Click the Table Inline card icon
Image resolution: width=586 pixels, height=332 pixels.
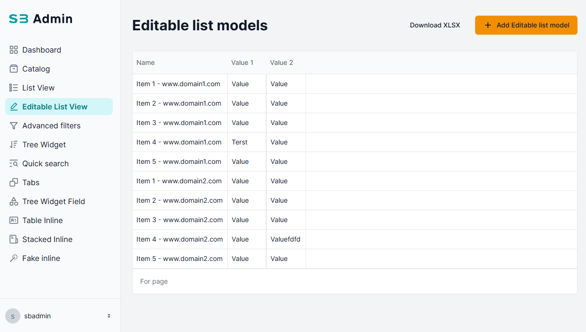14,220
